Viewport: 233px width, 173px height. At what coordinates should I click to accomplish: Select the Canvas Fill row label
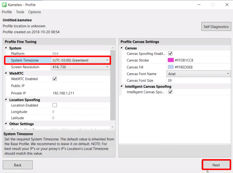pos(135,67)
